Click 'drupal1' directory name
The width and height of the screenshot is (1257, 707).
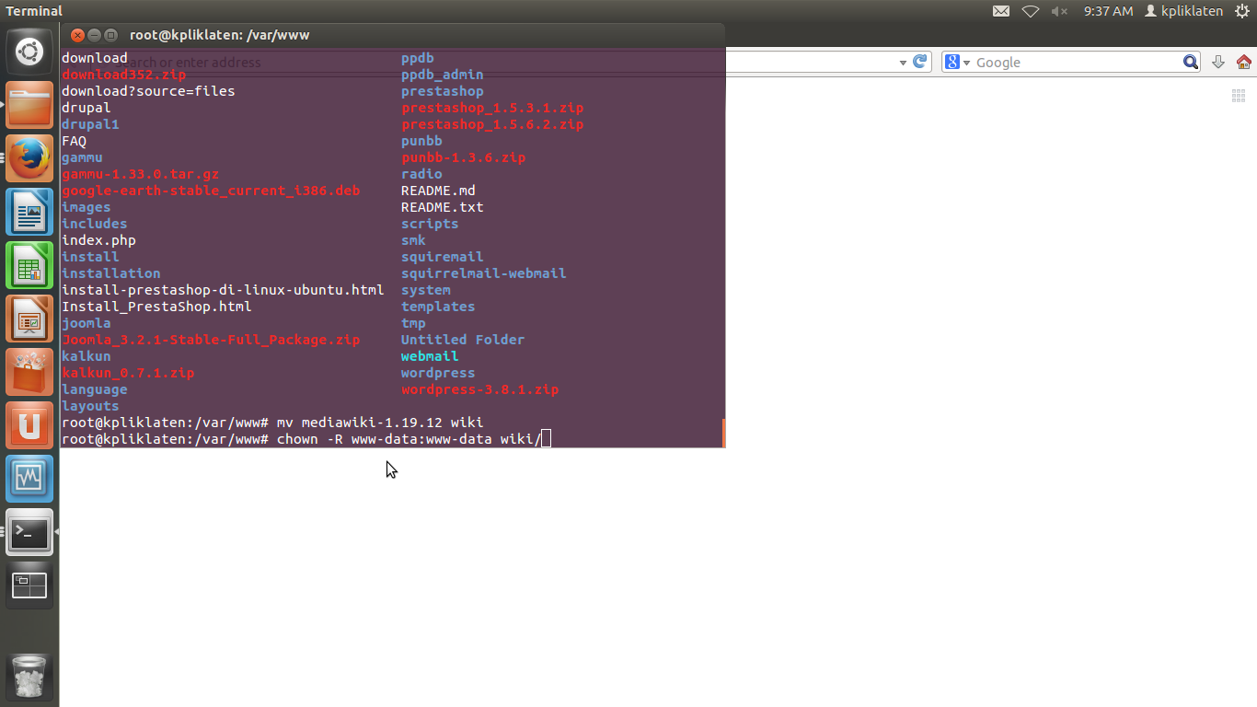click(90, 124)
